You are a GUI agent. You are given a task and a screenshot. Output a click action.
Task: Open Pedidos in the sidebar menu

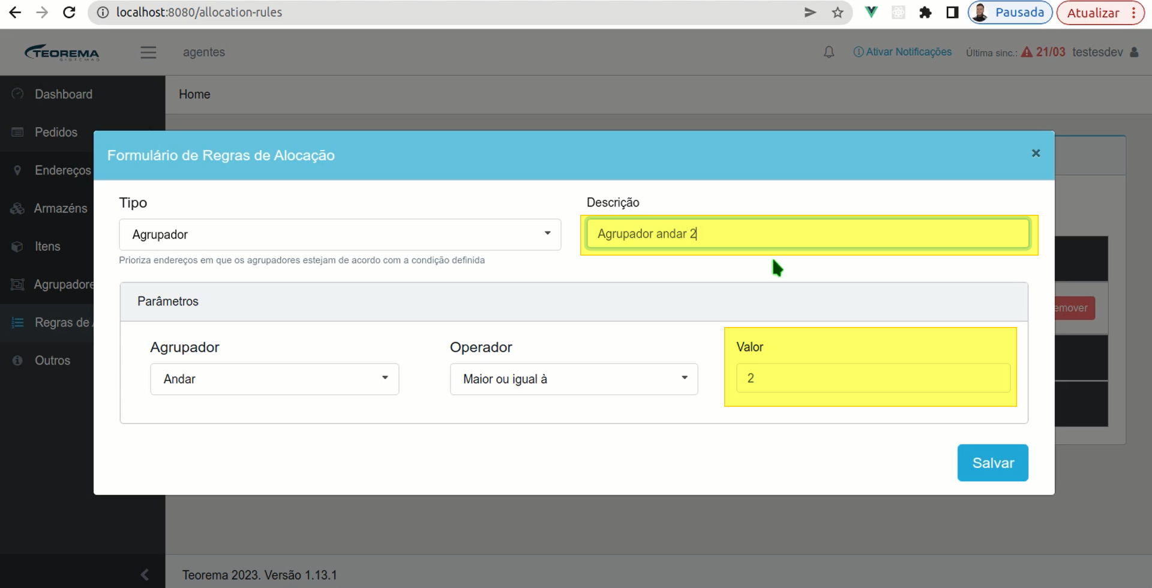(55, 132)
